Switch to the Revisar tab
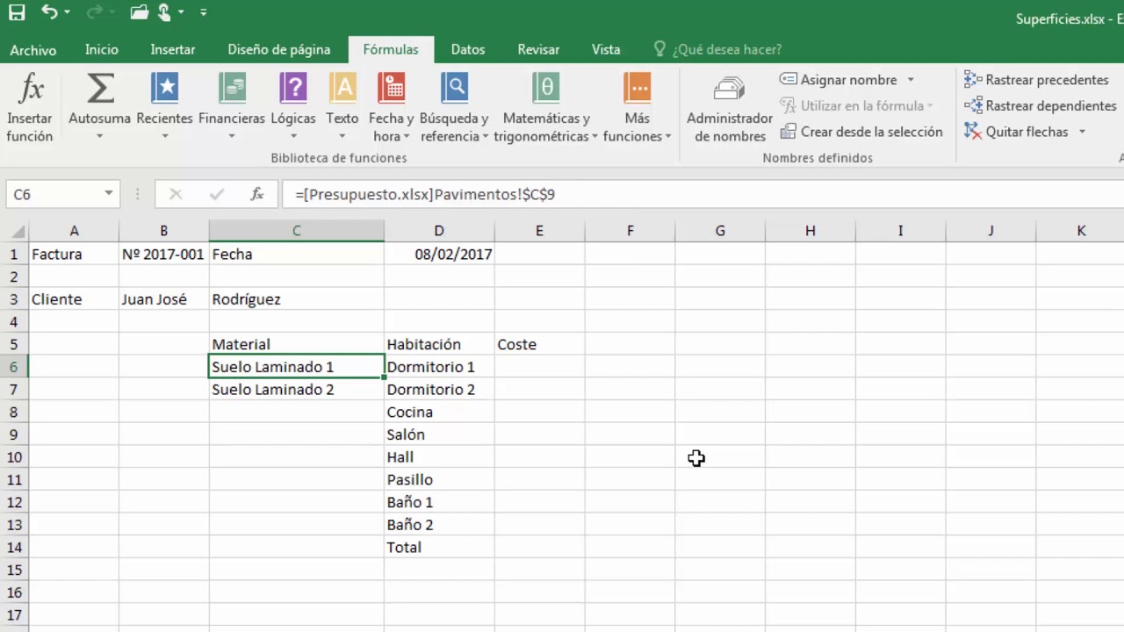The image size is (1124, 632). pos(538,50)
